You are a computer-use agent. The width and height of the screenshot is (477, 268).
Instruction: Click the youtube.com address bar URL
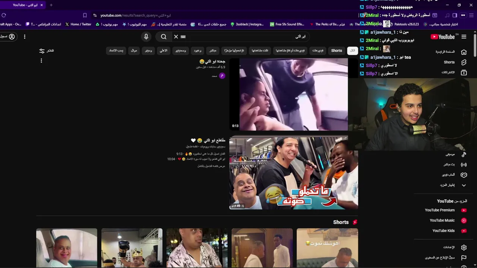click(x=136, y=15)
